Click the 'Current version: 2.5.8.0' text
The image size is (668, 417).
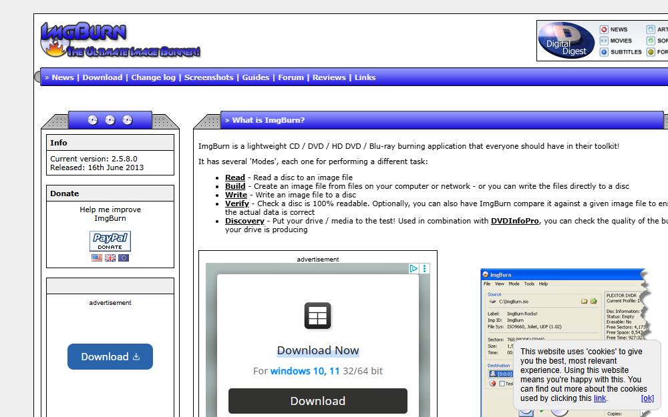coord(94,159)
